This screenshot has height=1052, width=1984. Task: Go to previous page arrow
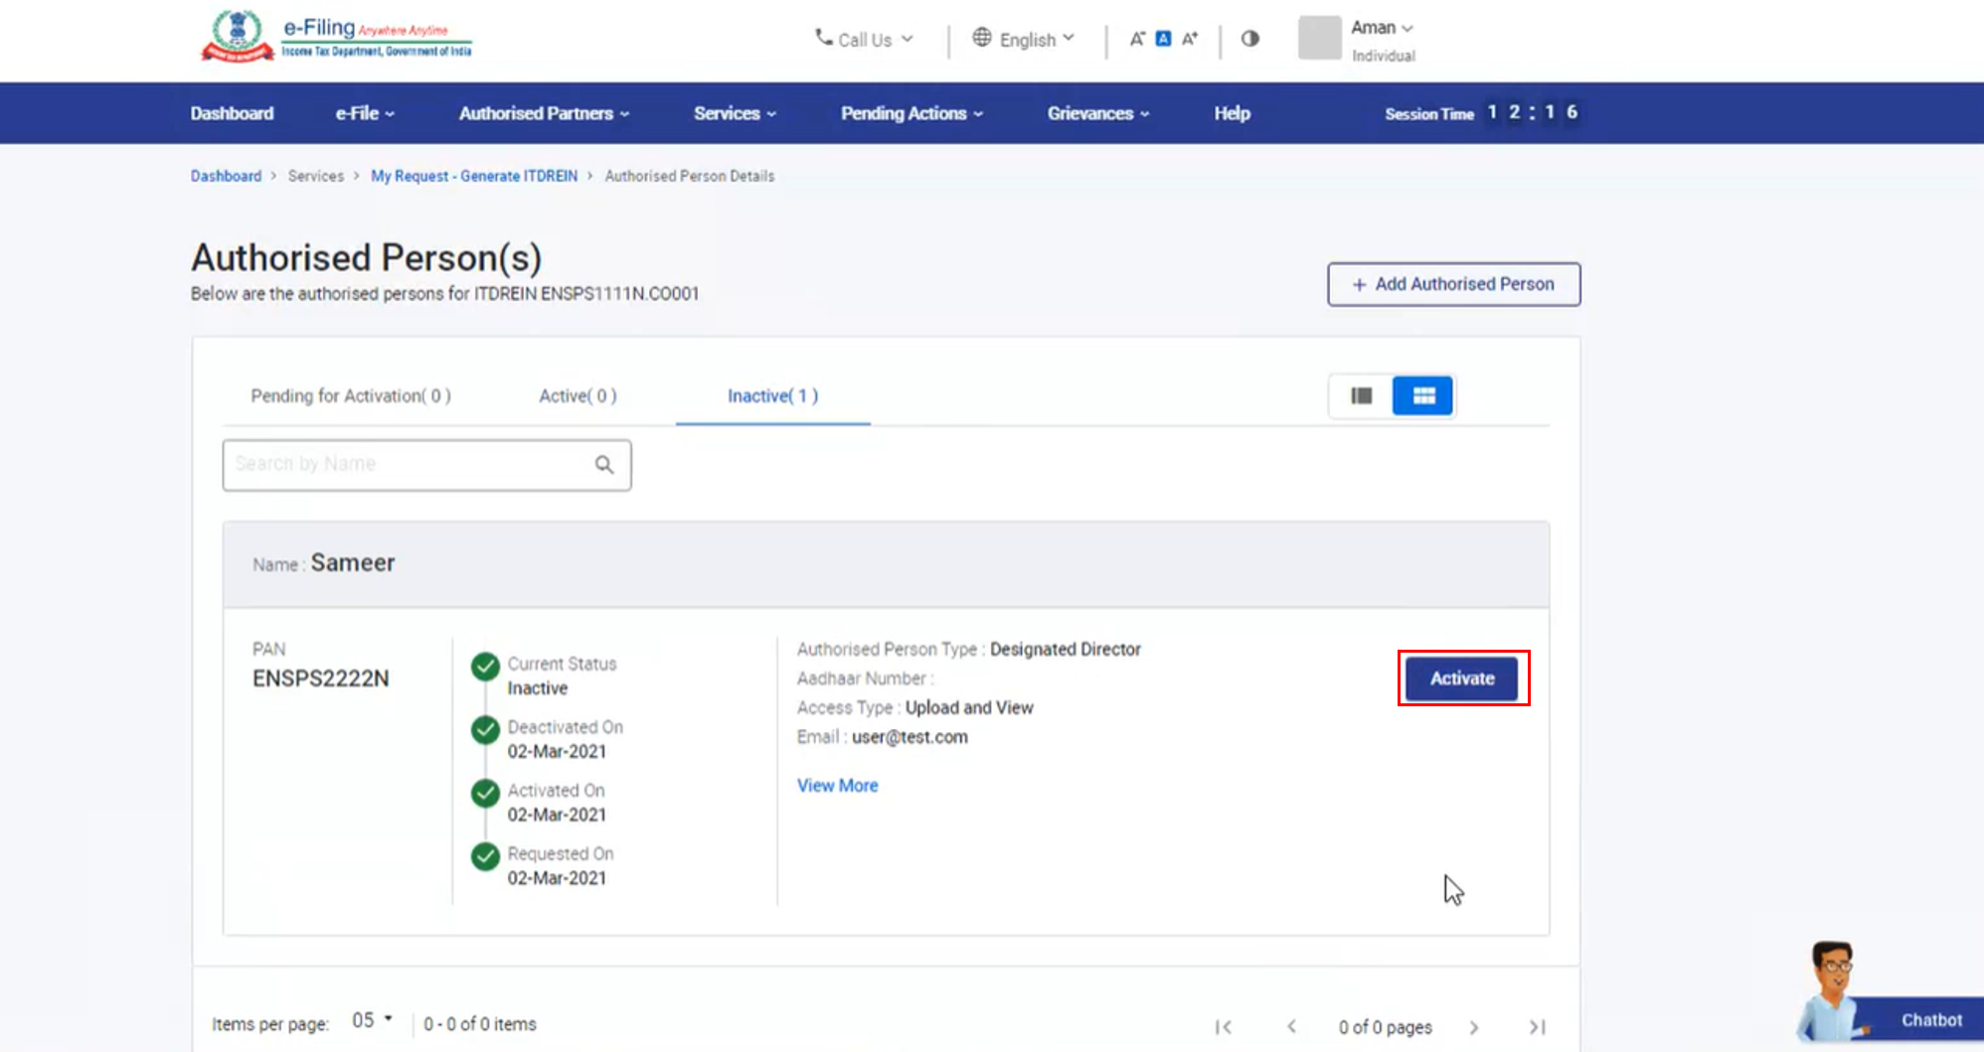click(x=1291, y=1027)
